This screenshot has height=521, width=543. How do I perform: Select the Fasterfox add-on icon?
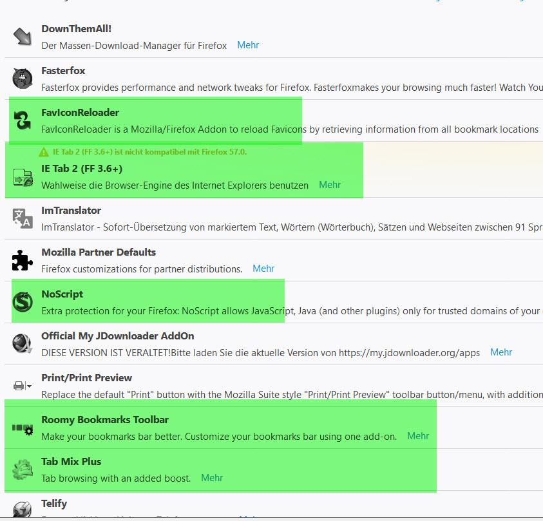(23, 78)
